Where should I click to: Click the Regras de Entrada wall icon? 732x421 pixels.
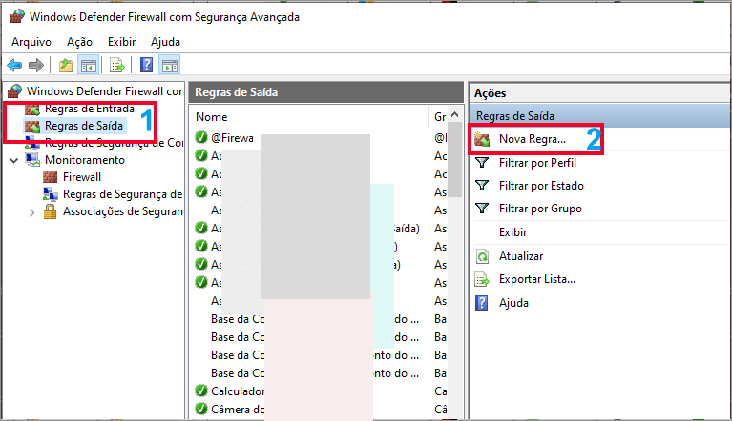tap(32, 110)
